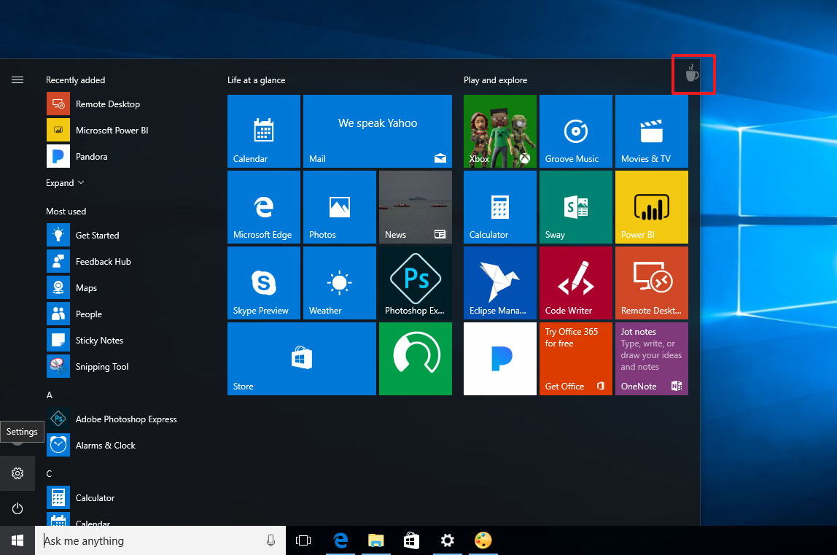Click Life at a glance group title
The image size is (837, 555).
point(256,80)
